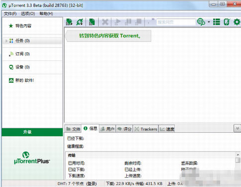Click the 已经下载: label above 健康程度

[x=76, y=138]
